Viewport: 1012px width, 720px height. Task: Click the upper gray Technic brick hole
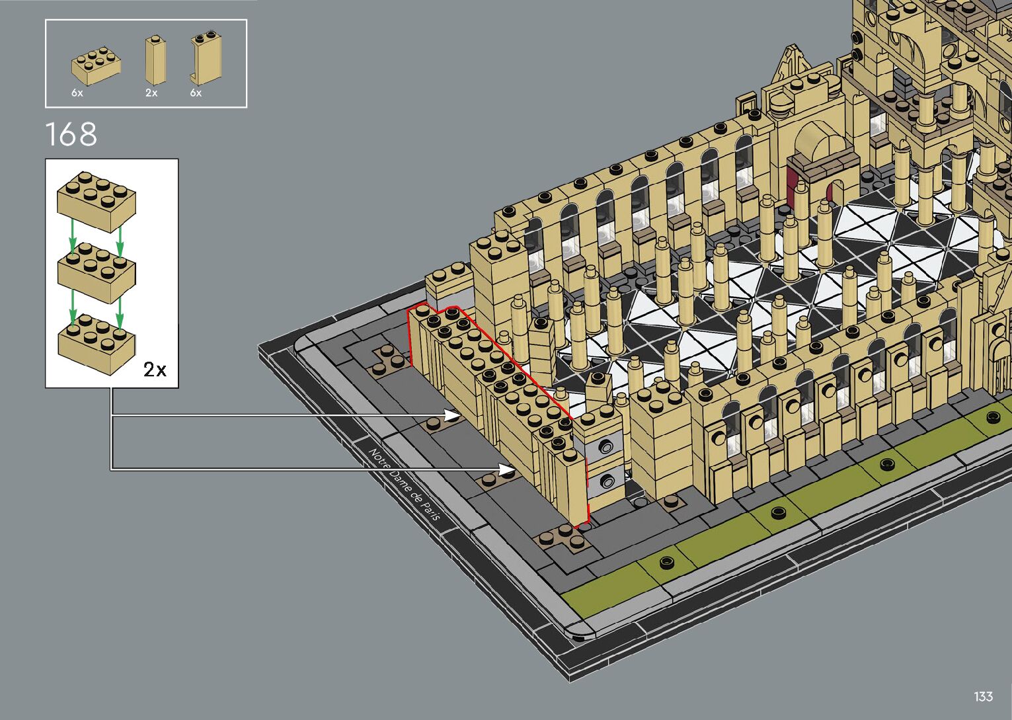coord(604,448)
